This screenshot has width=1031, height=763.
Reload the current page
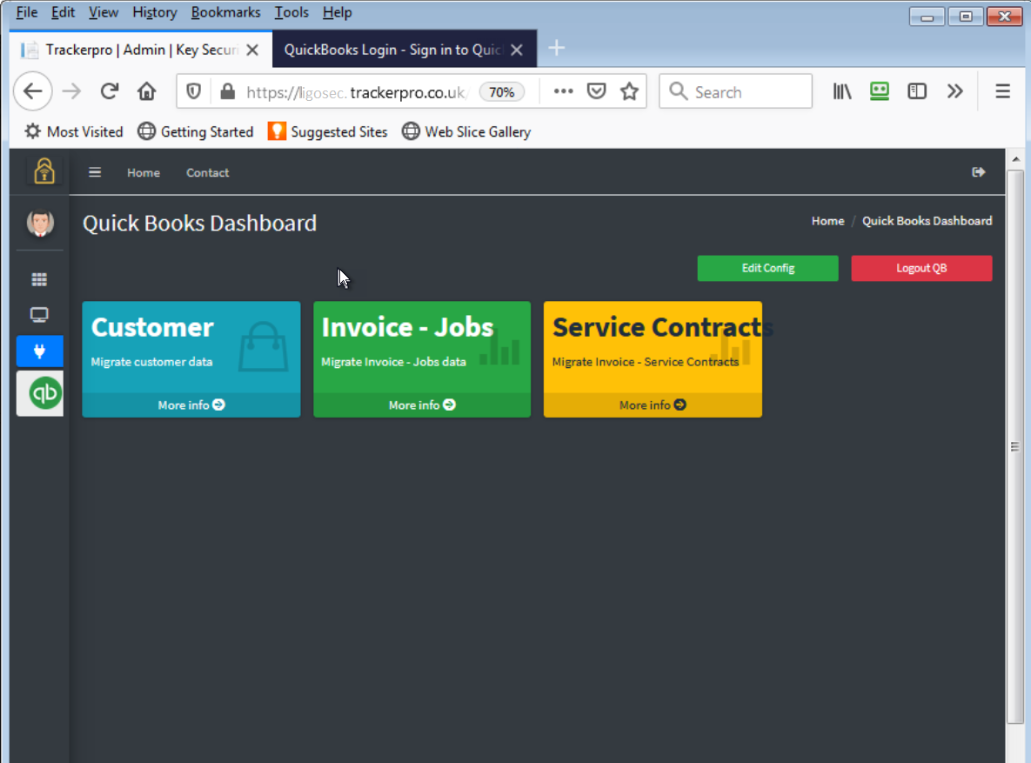click(109, 91)
